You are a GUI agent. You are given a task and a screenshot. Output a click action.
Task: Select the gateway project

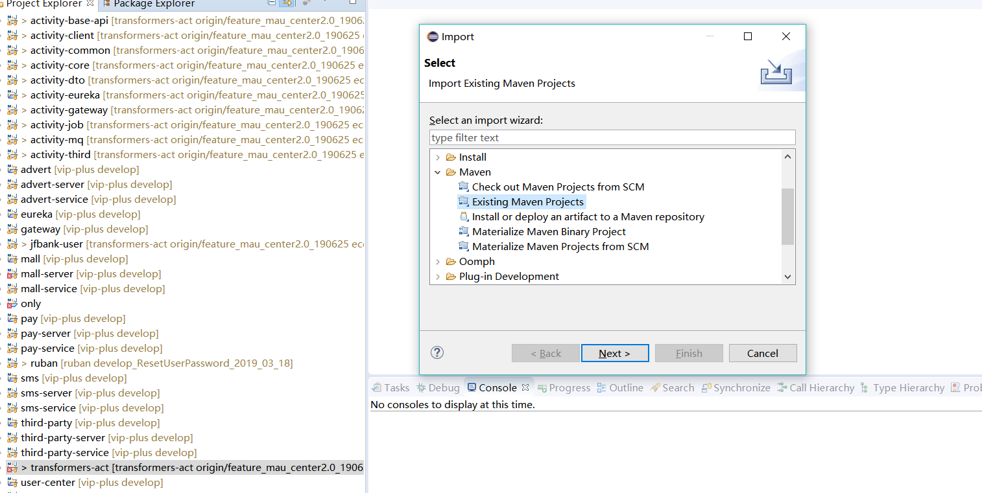point(40,229)
